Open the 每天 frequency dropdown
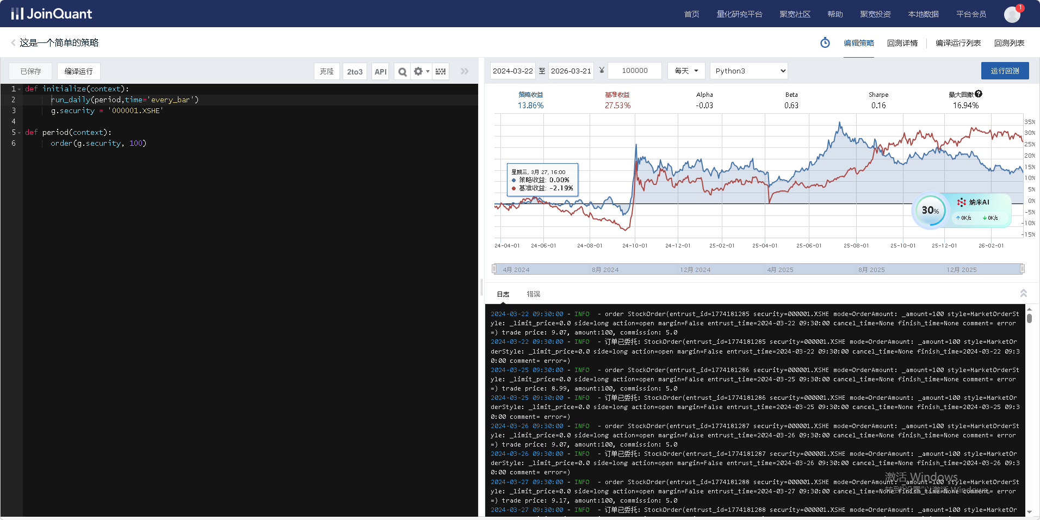This screenshot has width=1040, height=520. [686, 71]
